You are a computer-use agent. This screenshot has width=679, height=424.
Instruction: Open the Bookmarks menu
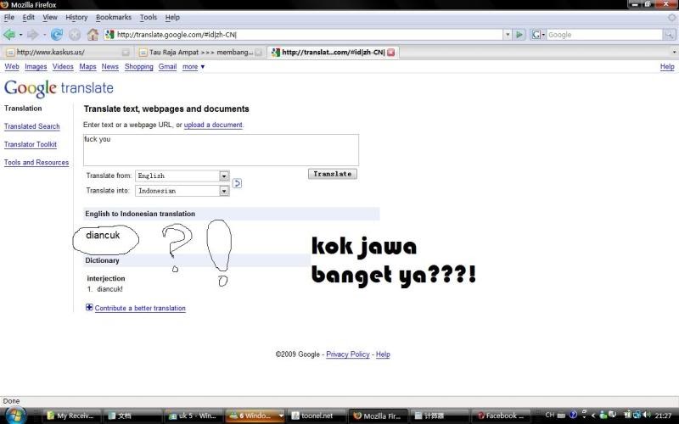click(114, 17)
